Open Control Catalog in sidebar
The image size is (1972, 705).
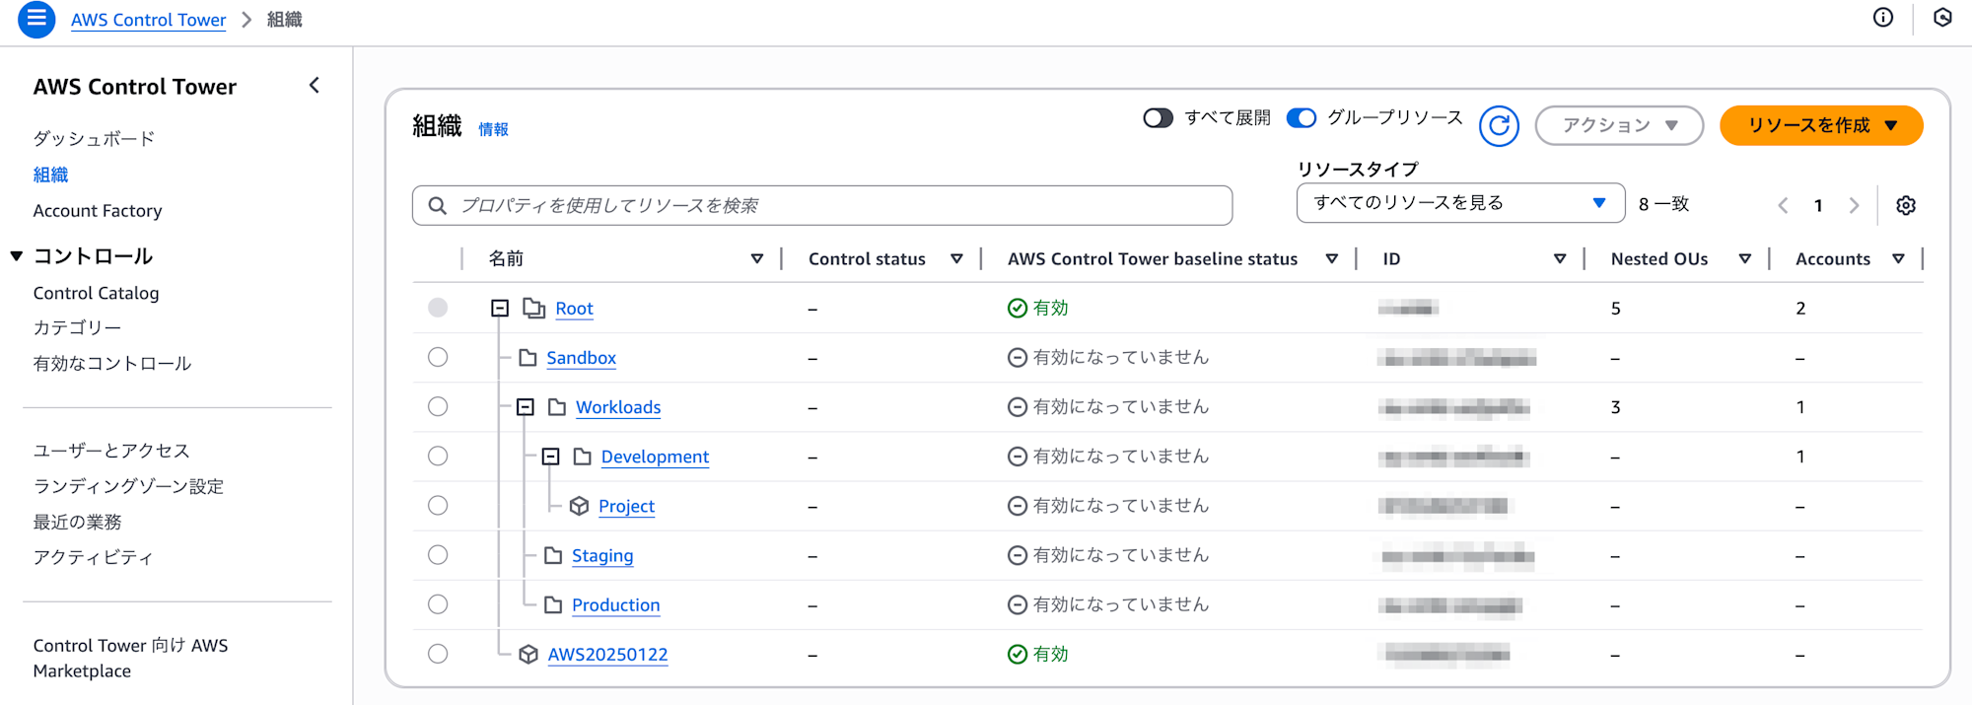point(96,293)
